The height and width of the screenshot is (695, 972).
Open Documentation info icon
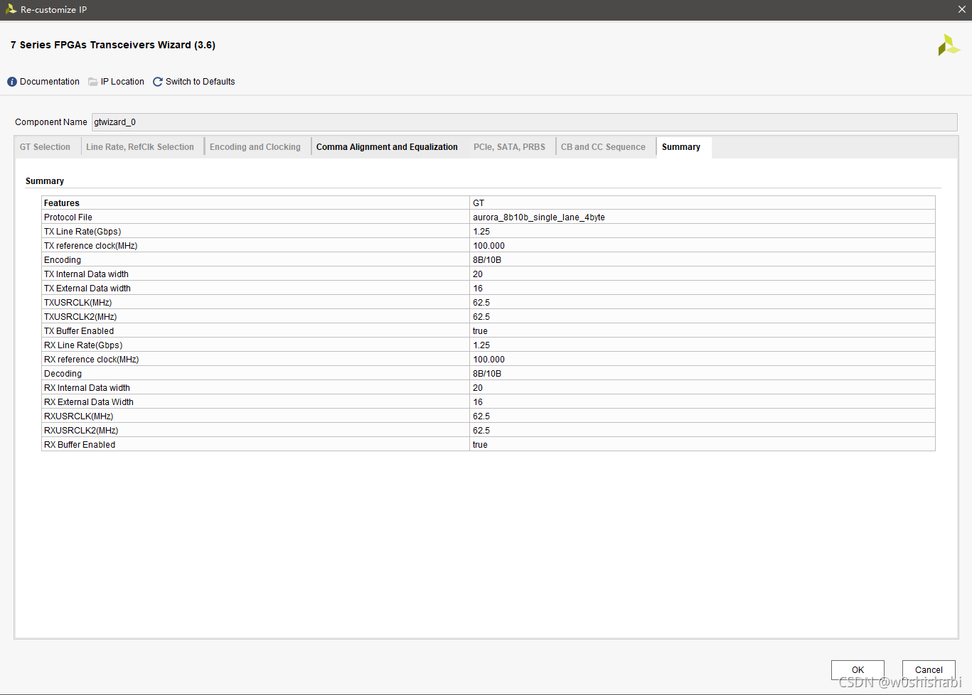[12, 82]
